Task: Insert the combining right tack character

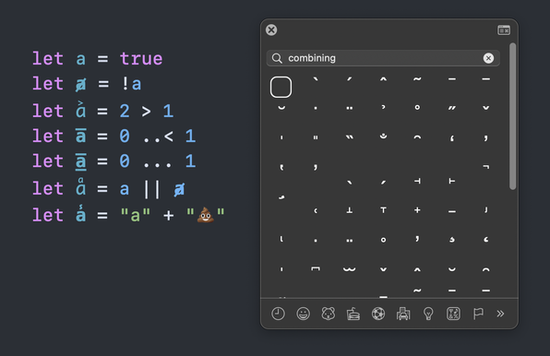Action: pyautogui.click(x=452, y=181)
